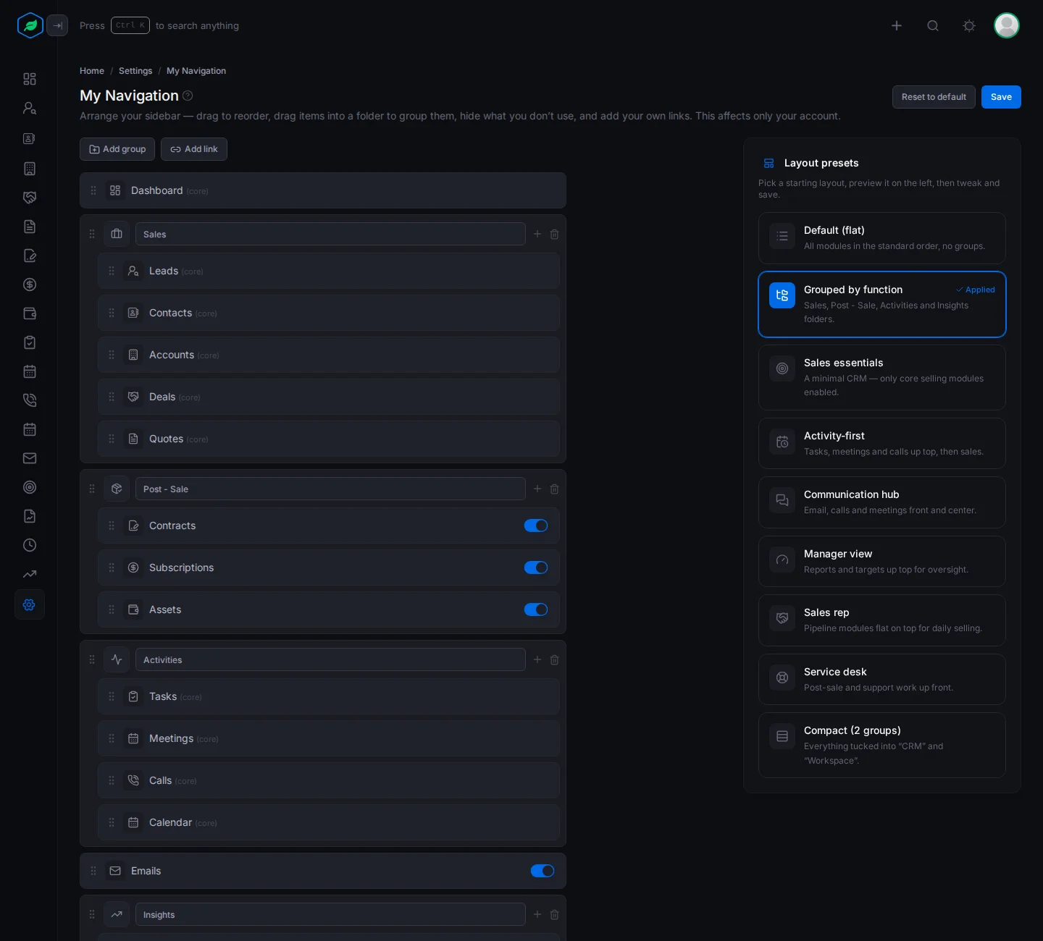Open the Deals handshake icon in the sidebar
1043x941 pixels.
click(30, 198)
